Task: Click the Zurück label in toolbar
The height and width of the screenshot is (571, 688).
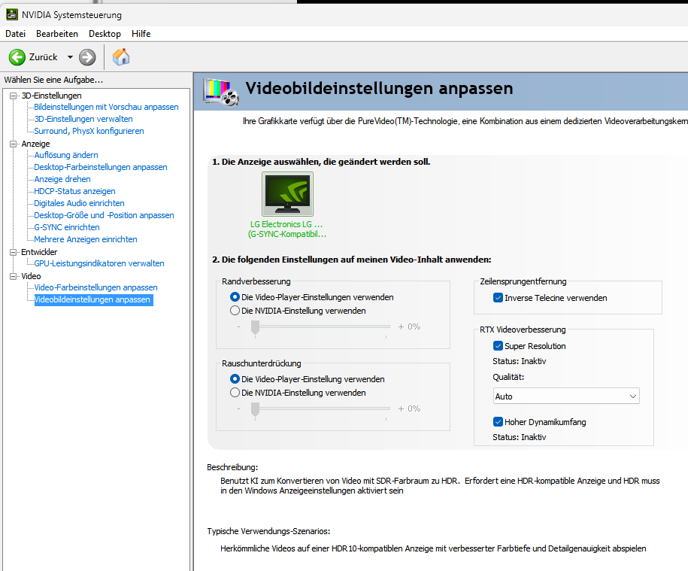Action: pyautogui.click(x=43, y=57)
